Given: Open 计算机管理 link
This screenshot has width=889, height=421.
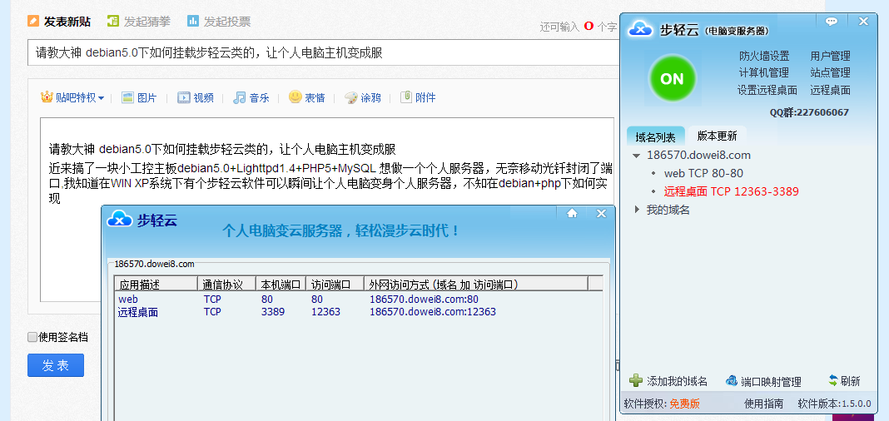Looking at the screenshot, I should [763, 72].
